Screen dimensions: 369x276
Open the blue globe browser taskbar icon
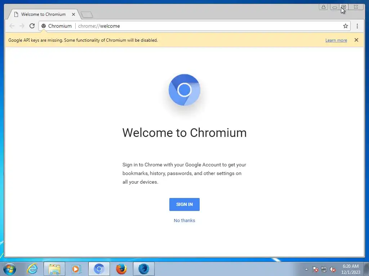pos(143,269)
